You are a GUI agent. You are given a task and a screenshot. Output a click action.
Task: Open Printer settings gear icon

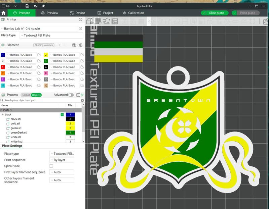coord(80,19)
